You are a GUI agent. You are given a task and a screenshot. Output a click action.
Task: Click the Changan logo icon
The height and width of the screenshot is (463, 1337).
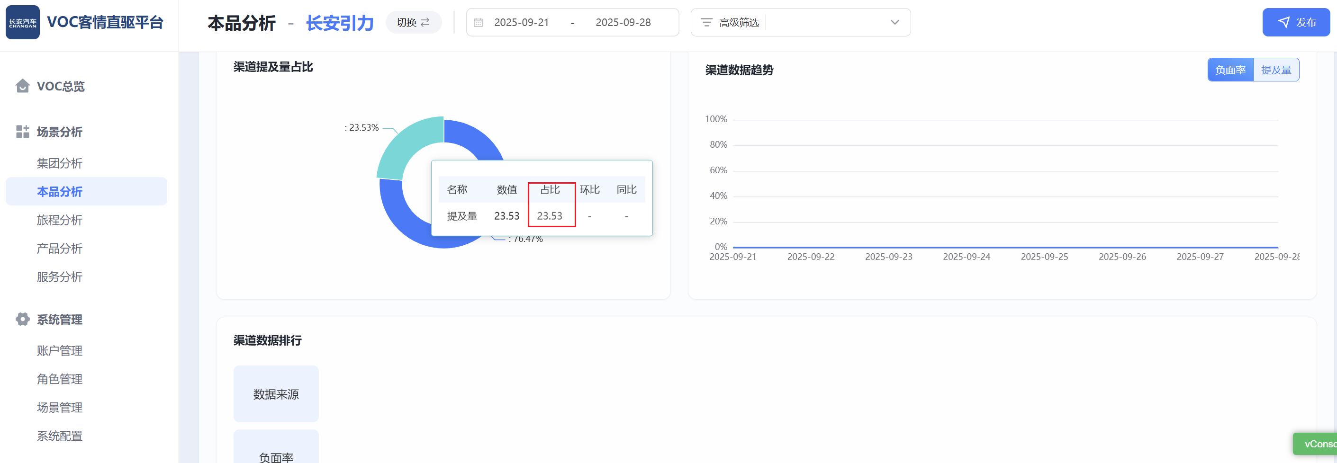[22, 22]
